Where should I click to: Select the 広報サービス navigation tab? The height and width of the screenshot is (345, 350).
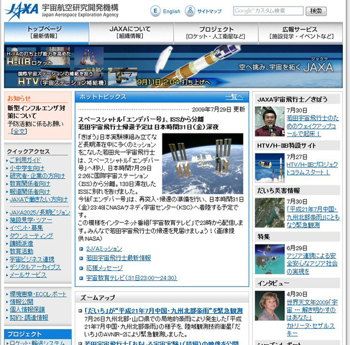(301, 32)
